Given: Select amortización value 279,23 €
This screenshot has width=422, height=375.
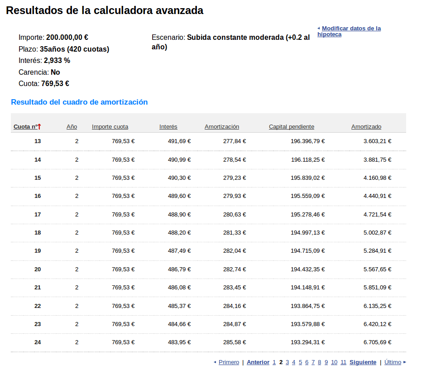Looking at the screenshot, I should pos(235,178).
